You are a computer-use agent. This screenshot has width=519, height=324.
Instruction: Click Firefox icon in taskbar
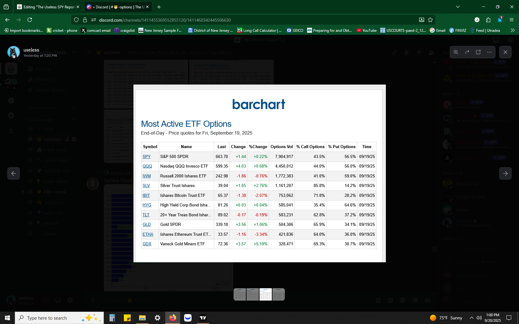coord(173,318)
